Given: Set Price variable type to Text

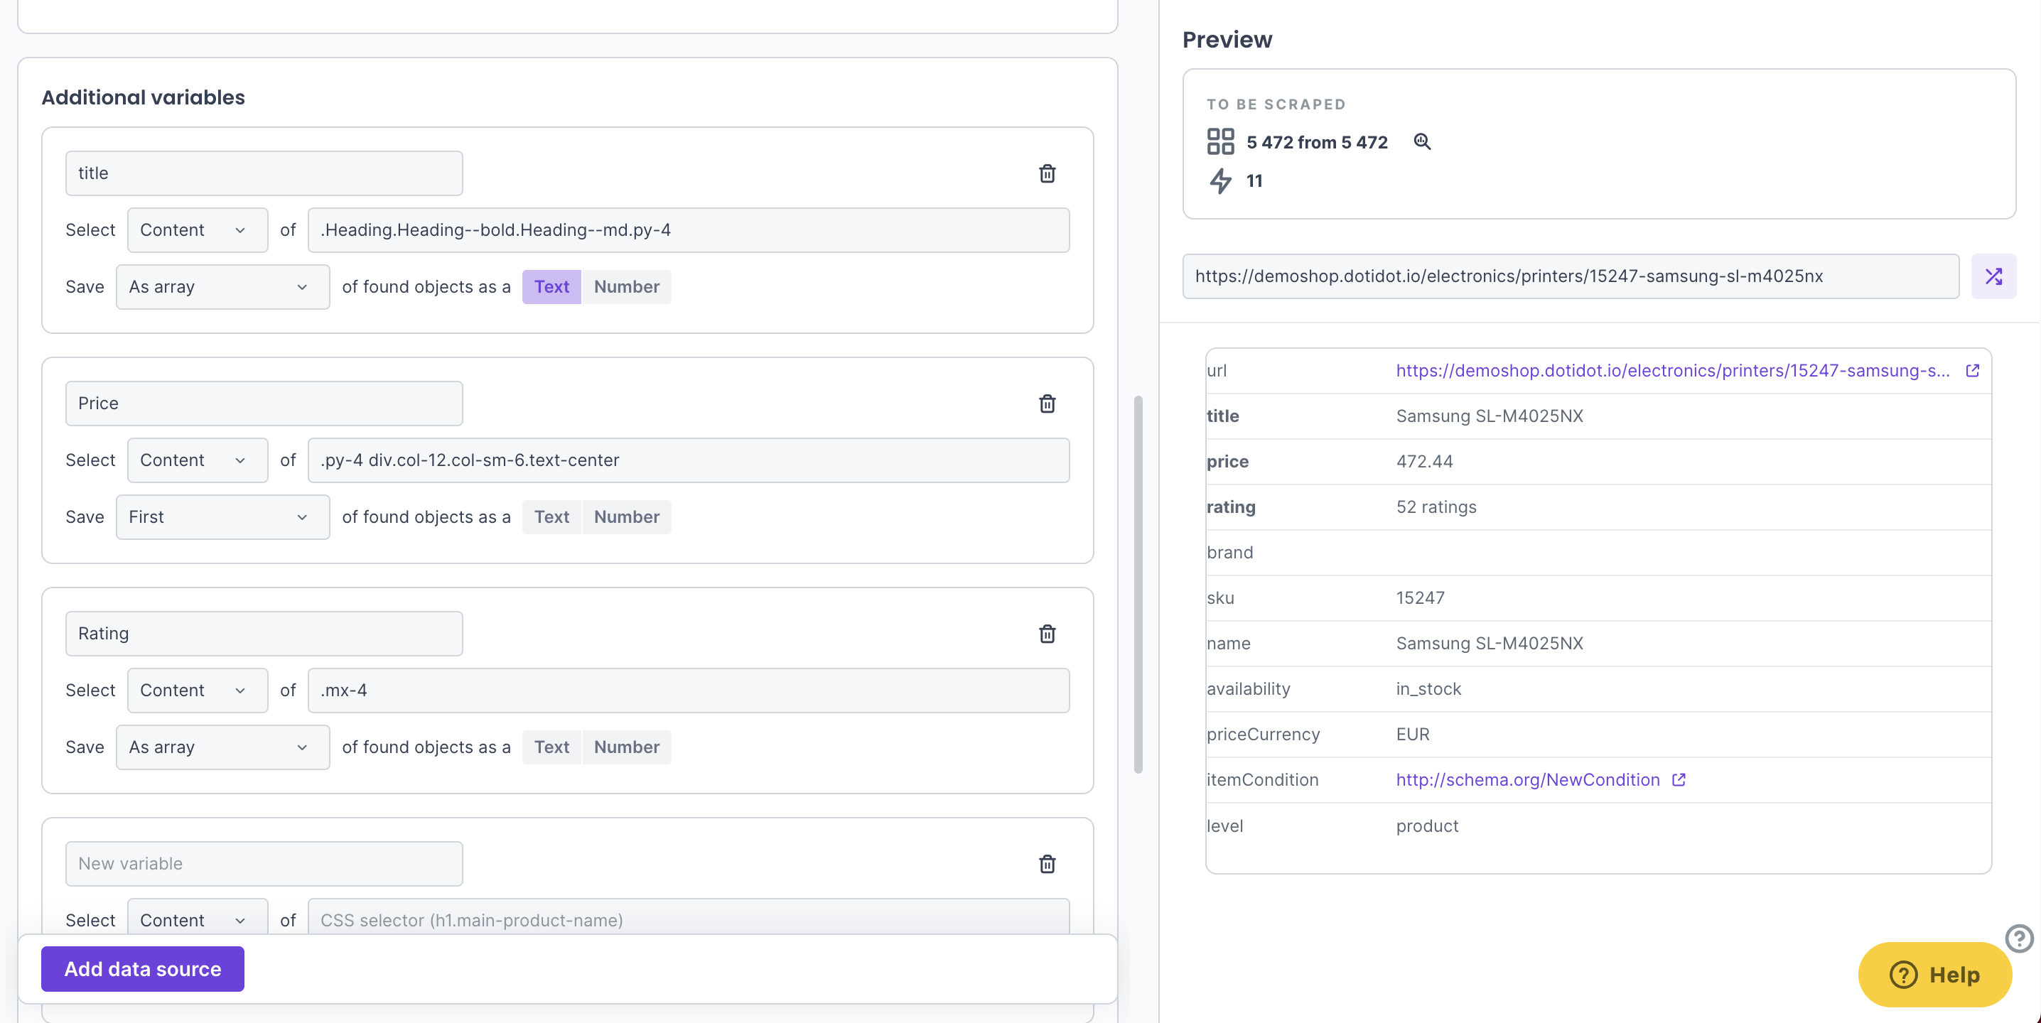Looking at the screenshot, I should pyautogui.click(x=551, y=517).
